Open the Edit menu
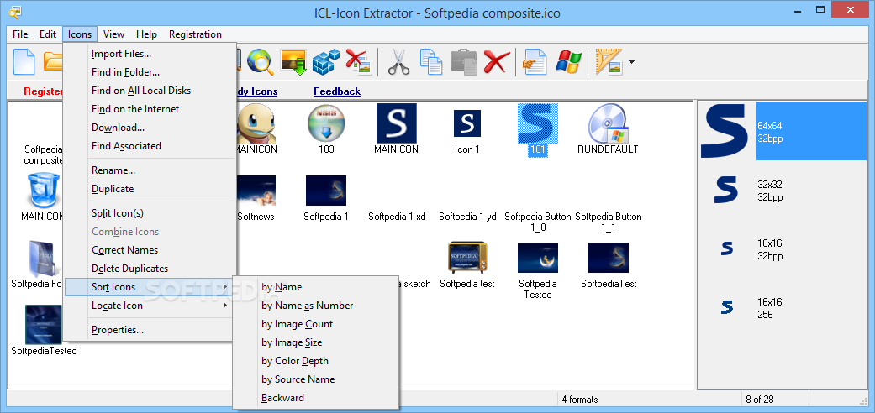 point(47,34)
